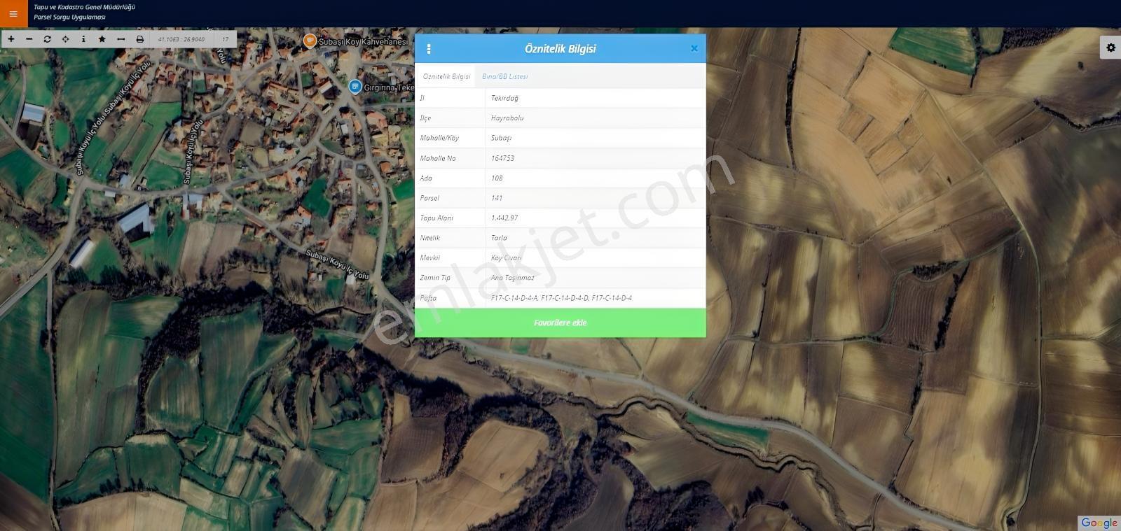This screenshot has width=1121, height=531.
Task: Select the distance measure tool
Action: point(121,39)
